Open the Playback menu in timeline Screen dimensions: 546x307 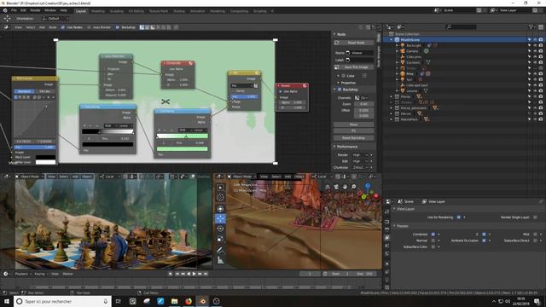pyautogui.click(x=21, y=274)
